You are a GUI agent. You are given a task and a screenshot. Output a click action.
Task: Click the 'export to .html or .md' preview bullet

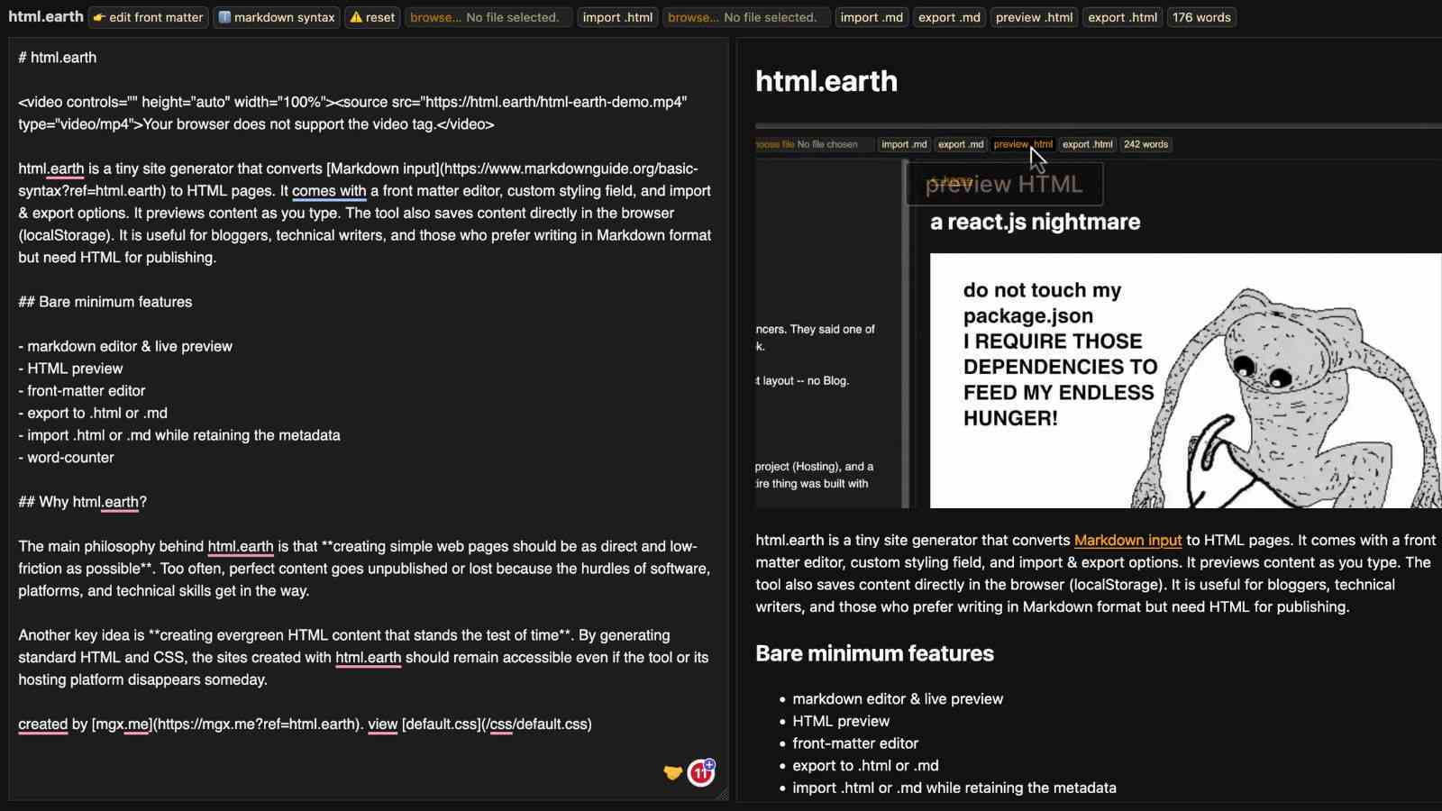[865, 766]
